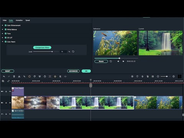Click the shield marker icon on timeline toolbar
The height and width of the screenshot is (138, 184).
click(x=137, y=76)
